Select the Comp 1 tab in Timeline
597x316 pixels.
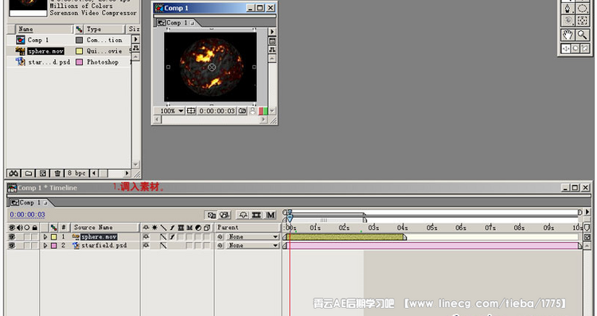click(27, 202)
